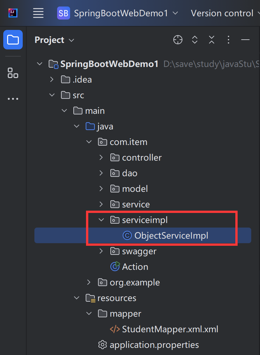
Task: Click the Project tool window folder icon
Action: pos(13,40)
